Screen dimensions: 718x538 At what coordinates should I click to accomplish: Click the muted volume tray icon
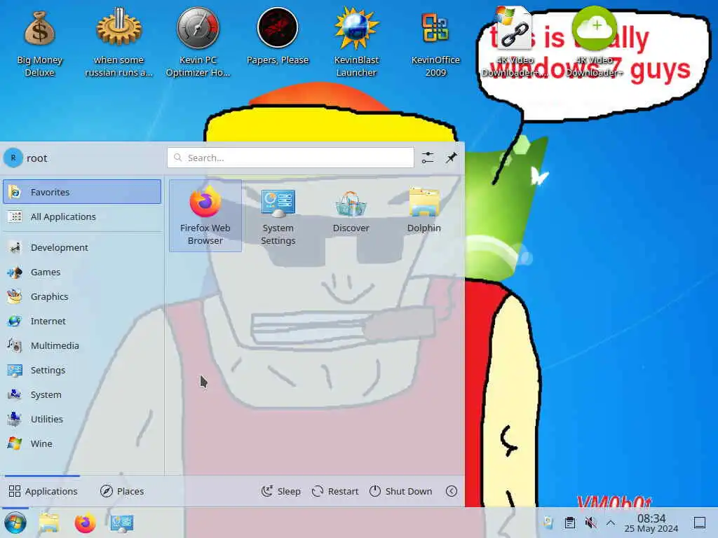pyautogui.click(x=590, y=523)
